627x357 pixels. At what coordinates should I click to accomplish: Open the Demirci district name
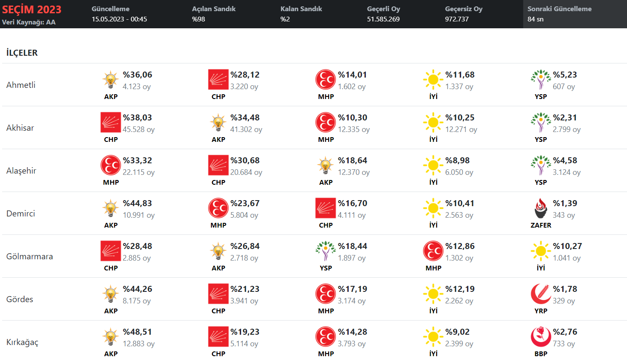(x=21, y=213)
